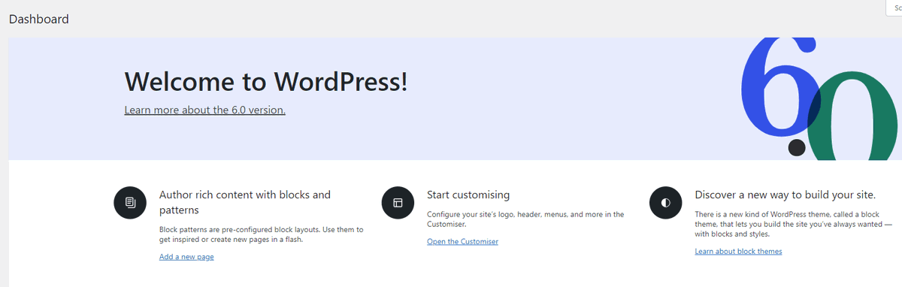Click the 'Block patterns are pre-configured block layouts' description

[262, 234]
